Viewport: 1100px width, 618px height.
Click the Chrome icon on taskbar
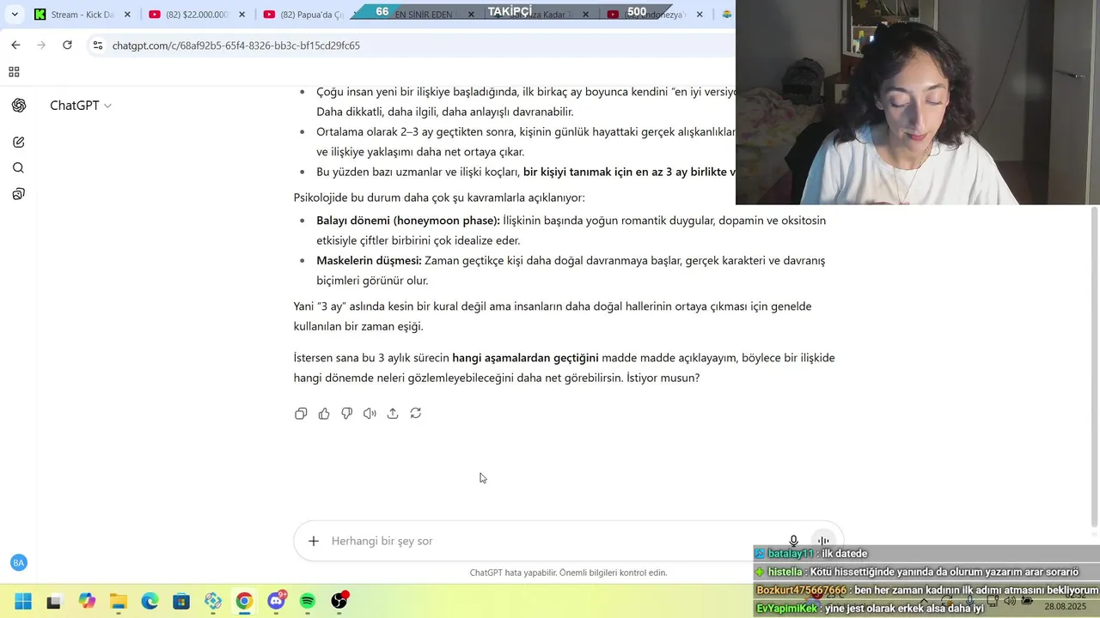pos(245,601)
